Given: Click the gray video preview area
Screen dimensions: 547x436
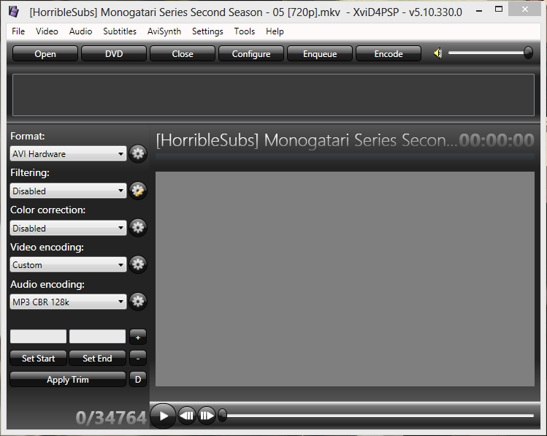Looking at the screenshot, I should click(345, 279).
